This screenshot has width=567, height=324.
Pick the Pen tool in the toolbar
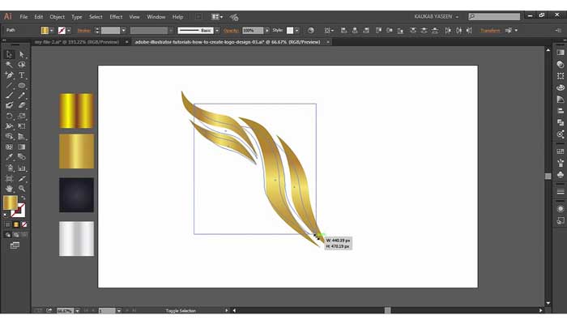9,75
